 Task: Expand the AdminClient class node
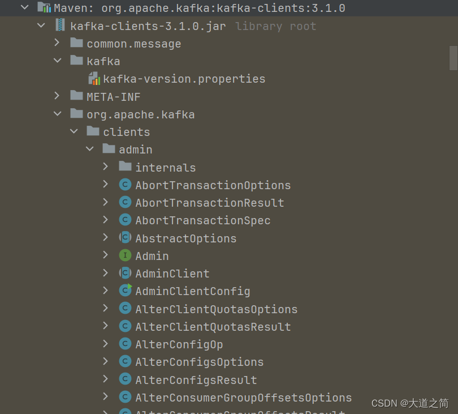(105, 272)
